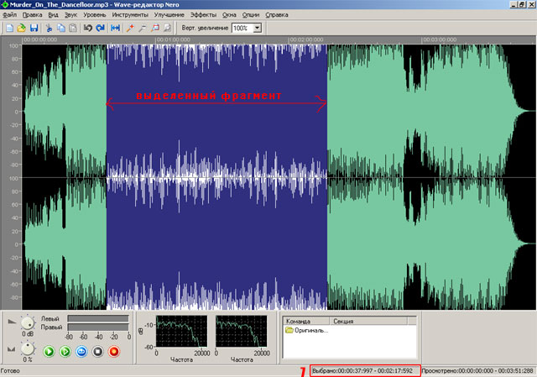
Task: Click the left frequency spectrum graph
Action: pos(181,331)
